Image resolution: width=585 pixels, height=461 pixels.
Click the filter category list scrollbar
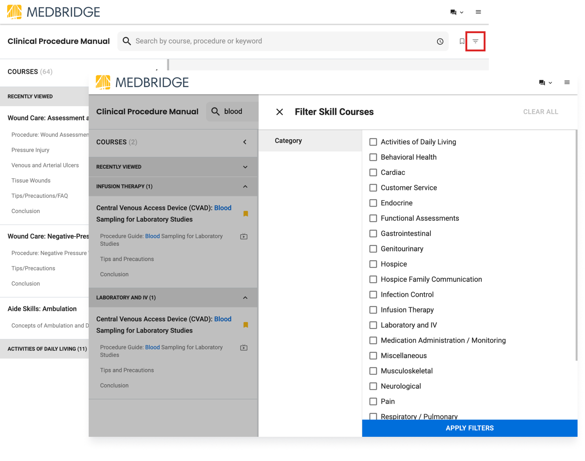click(x=576, y=245)
